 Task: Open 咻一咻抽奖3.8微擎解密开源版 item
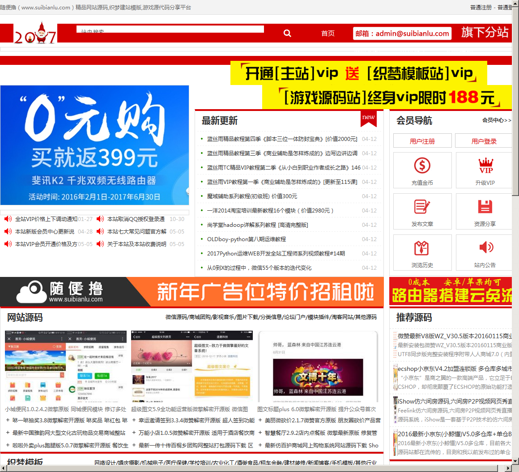click(70, 421)
